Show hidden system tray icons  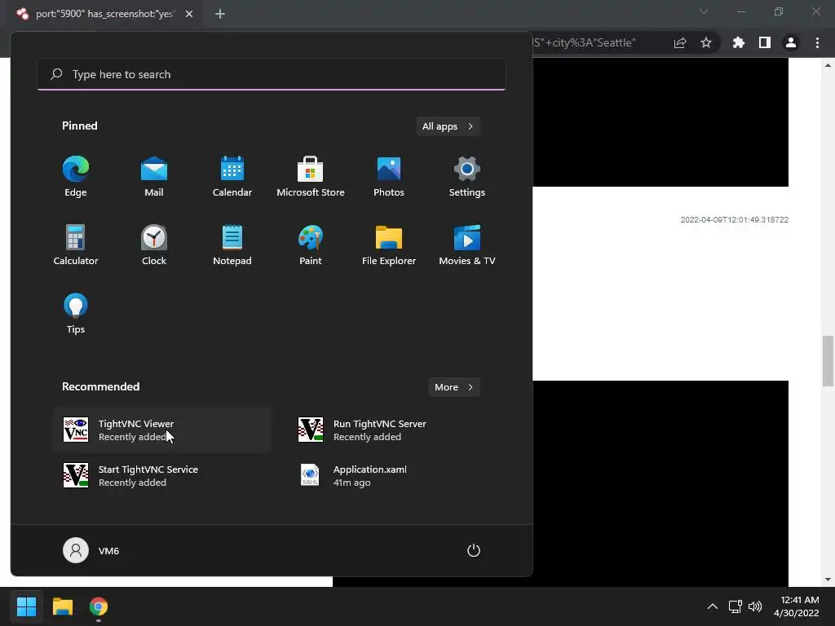(x=712, y=606)
